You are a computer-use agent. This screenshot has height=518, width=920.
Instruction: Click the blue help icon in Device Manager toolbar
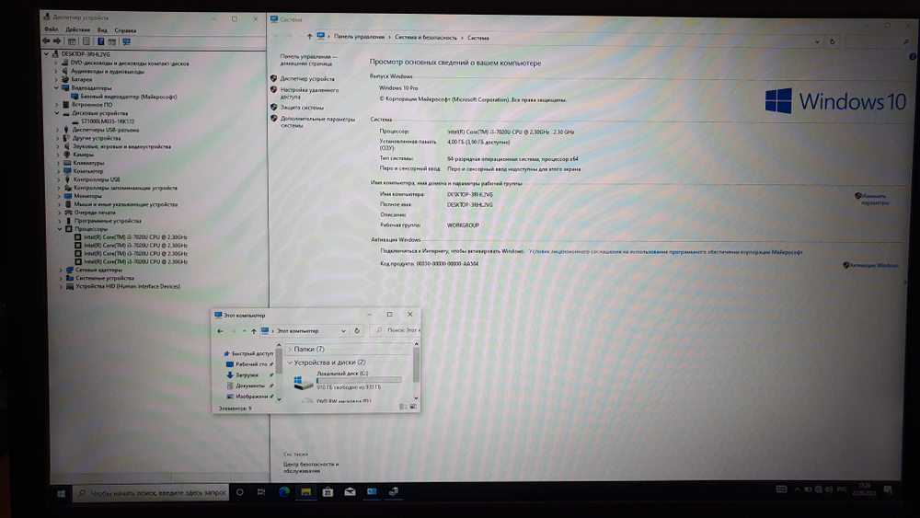(x=101, y=41)
